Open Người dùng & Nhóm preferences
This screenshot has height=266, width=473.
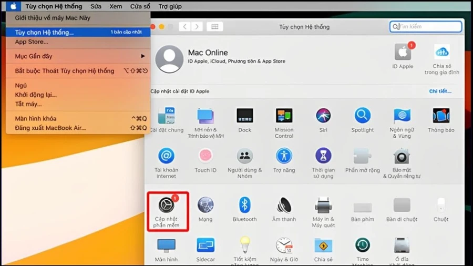(244, 163)
